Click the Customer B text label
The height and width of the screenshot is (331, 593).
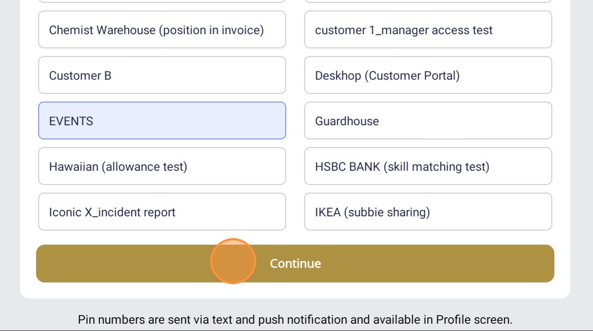pos(80,76)
